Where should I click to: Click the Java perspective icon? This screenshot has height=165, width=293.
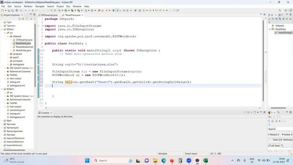pos(291,11)
